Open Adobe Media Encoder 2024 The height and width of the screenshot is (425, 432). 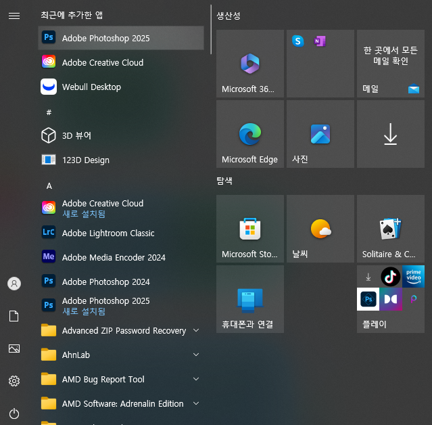coord(121,257)
